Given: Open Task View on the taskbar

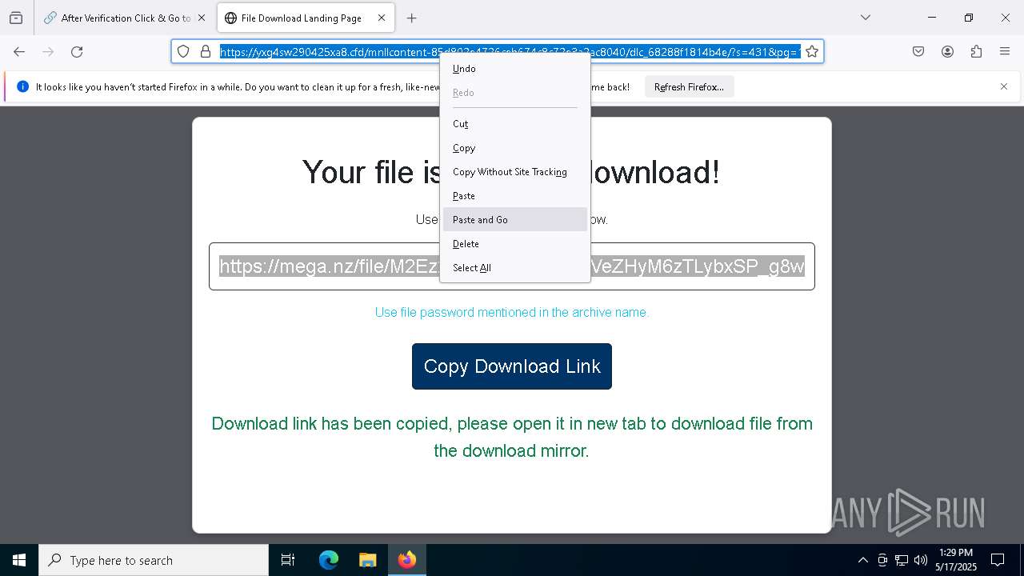Looking at the screenshot, I should [x=288, y=560].
